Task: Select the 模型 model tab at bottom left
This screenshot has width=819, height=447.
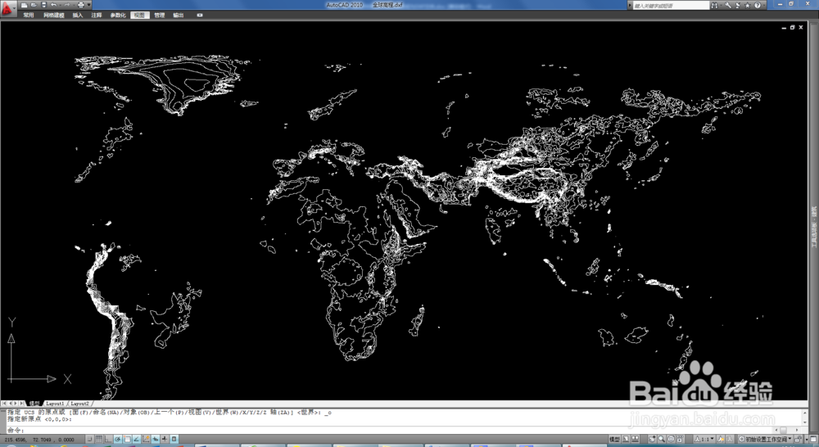Action: (34, 403)
